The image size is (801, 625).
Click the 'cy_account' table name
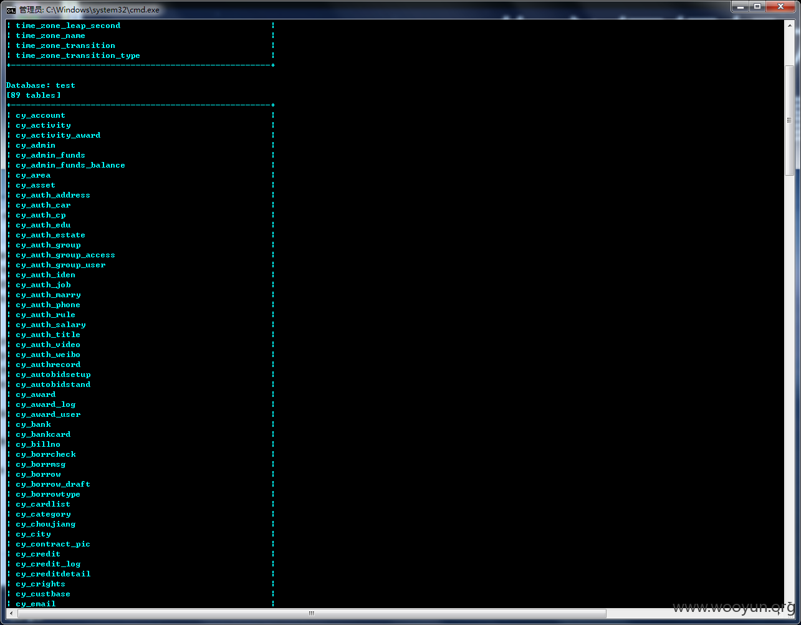[x=41, y=115]
